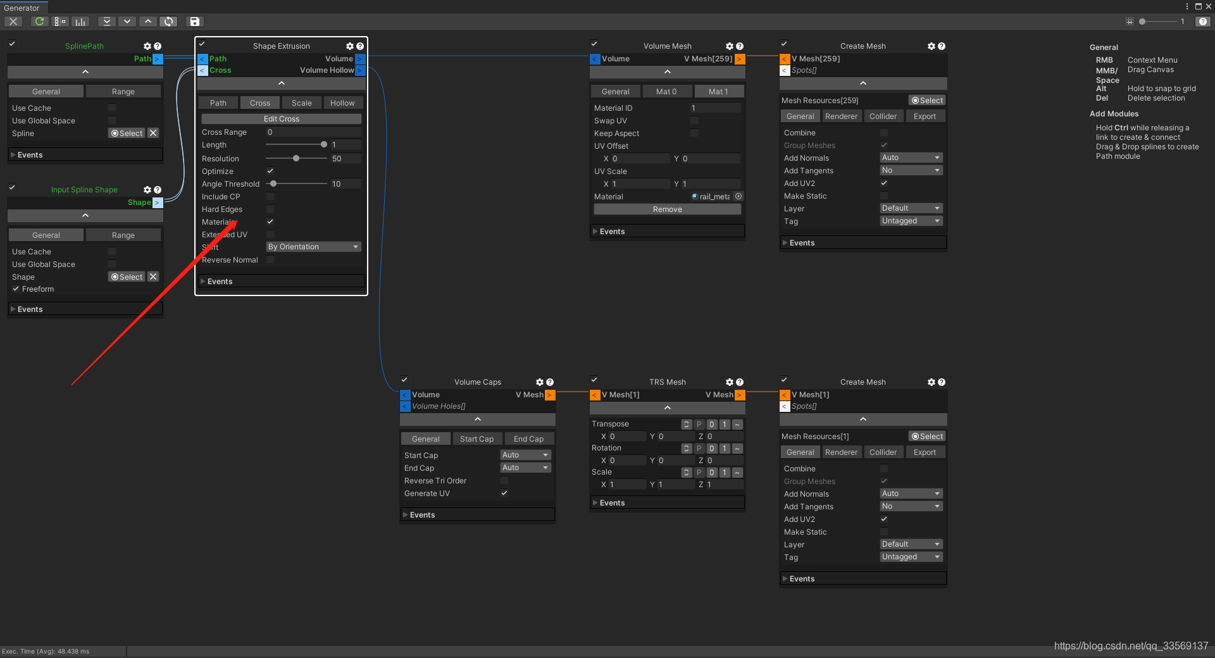Switch to the Scale tab in Shape Extrusion

pyautogui.click(x=302, y=103)
